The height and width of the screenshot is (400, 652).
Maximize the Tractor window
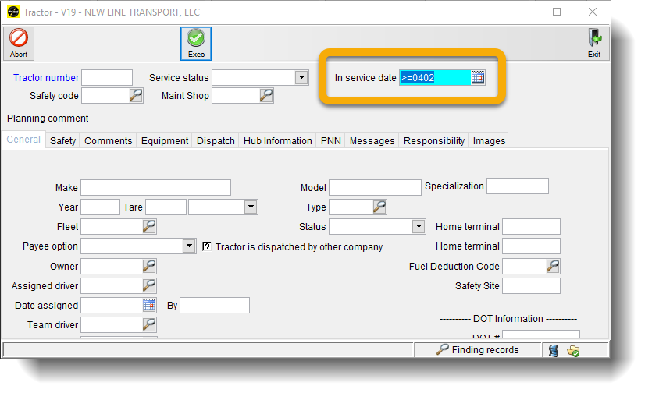(557, 12)
